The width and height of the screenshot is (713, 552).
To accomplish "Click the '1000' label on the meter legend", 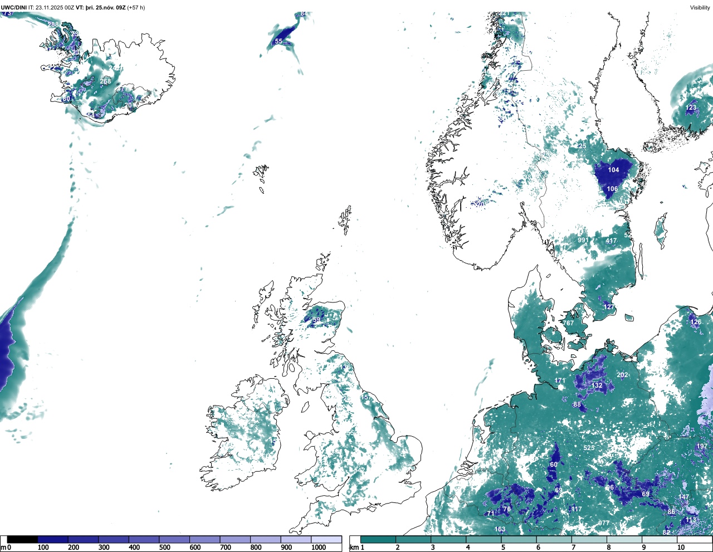I will pos(319,548).
